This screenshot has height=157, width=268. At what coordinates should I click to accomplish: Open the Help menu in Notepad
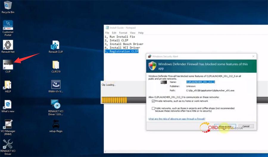pyautogui.click(x=141, y=33)
